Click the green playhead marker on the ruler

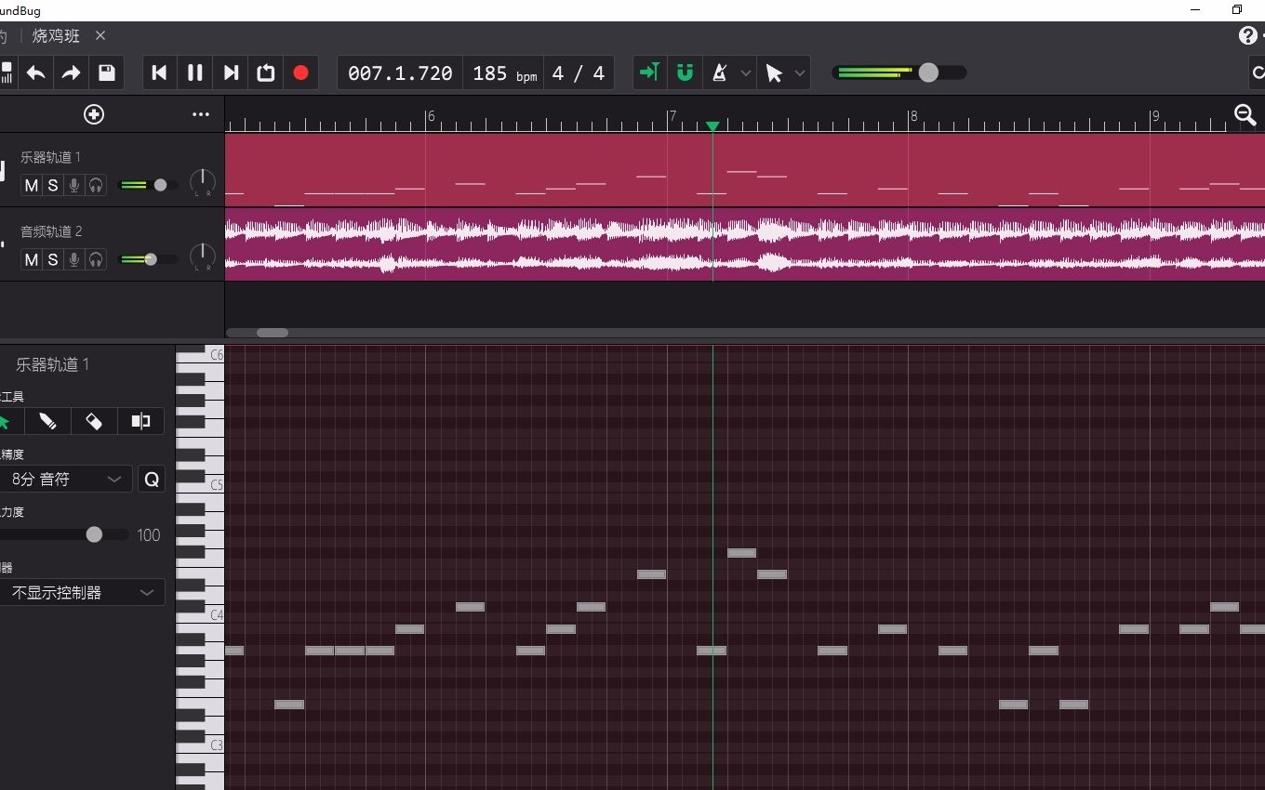pos(712,125)
